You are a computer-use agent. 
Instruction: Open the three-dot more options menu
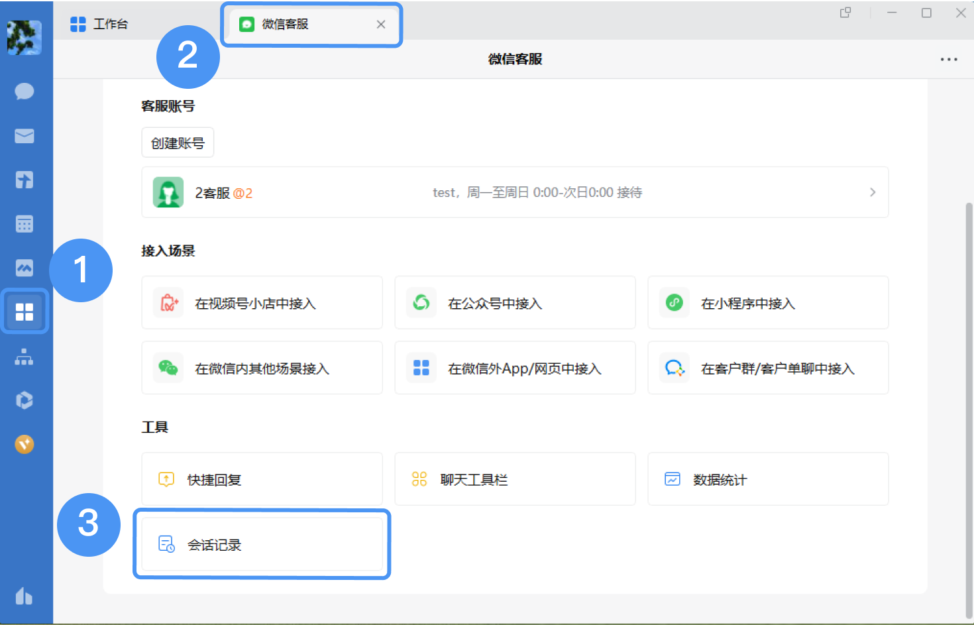point(949,60)
